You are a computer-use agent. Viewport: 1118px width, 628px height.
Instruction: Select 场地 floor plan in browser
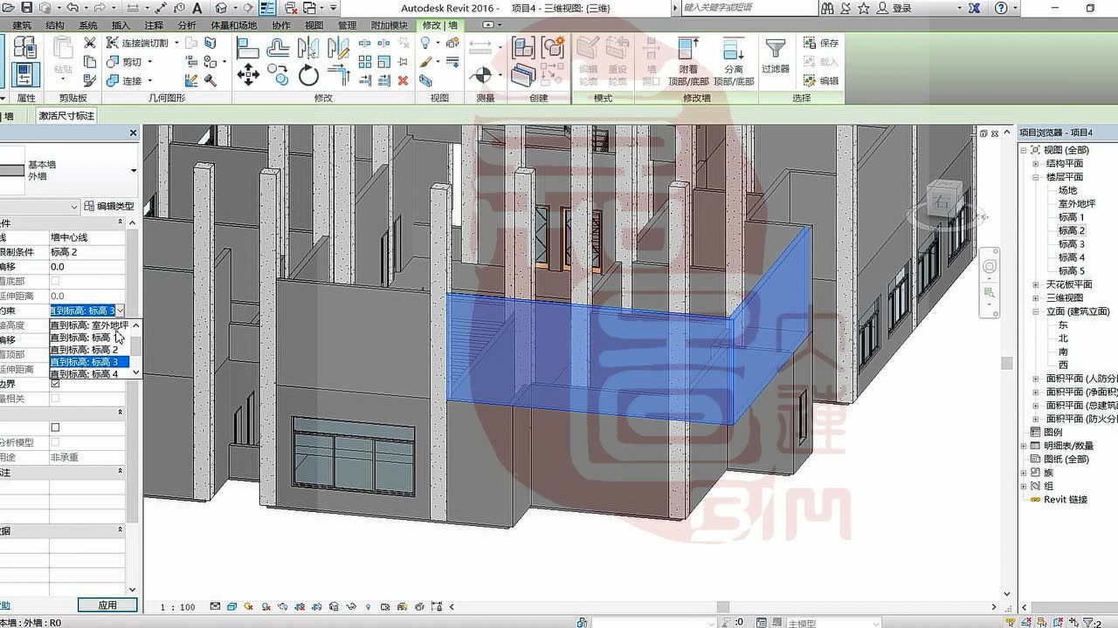(x=1067, y=190)
